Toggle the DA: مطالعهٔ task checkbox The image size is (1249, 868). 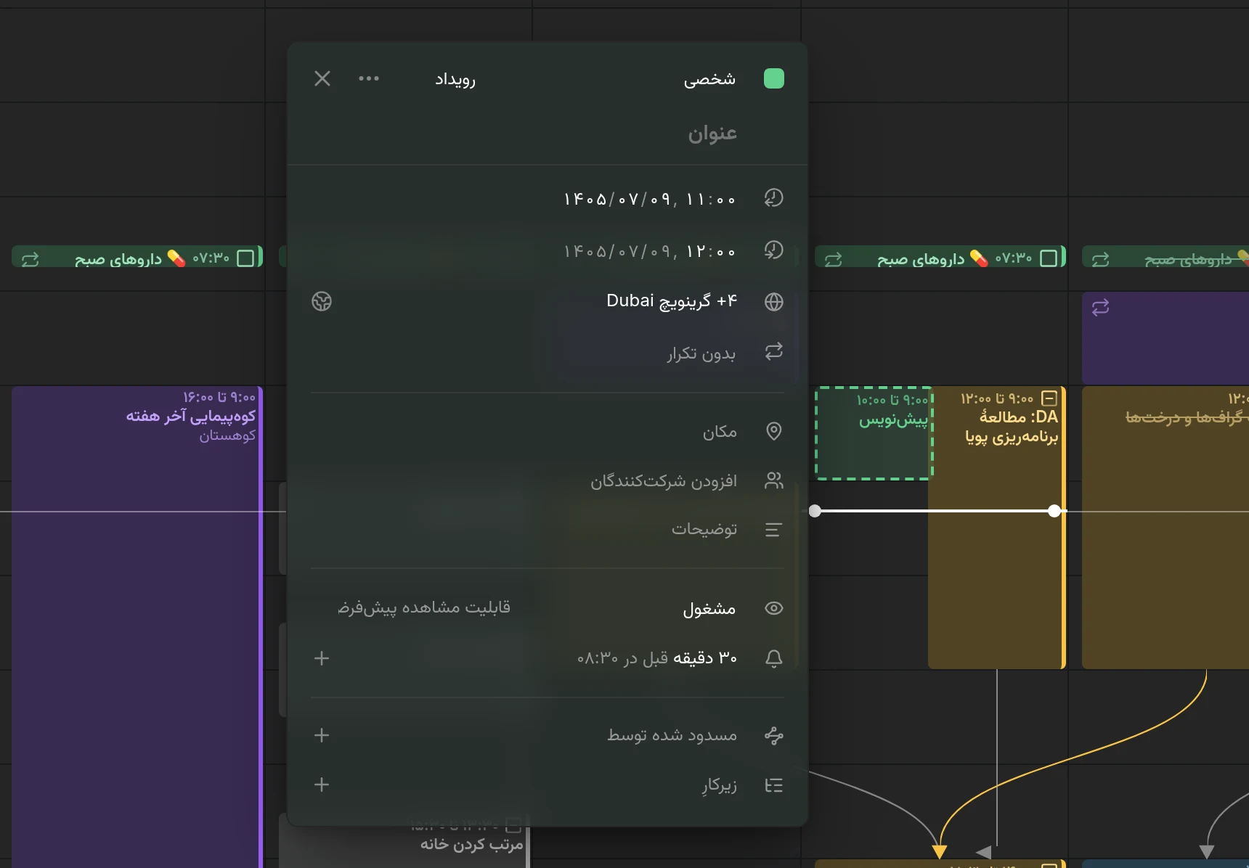pyautogui.click(x=1049, y=398)
